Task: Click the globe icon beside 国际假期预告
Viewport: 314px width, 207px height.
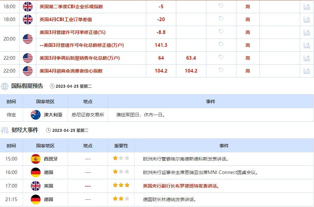Action: click(5, 86)
